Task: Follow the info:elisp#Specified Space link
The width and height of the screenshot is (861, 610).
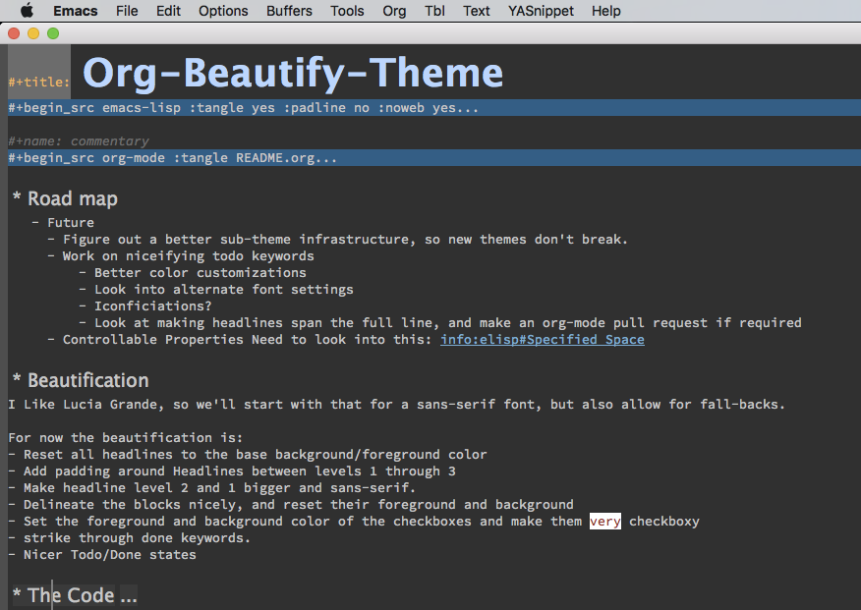Action: (x=542, y=340)
